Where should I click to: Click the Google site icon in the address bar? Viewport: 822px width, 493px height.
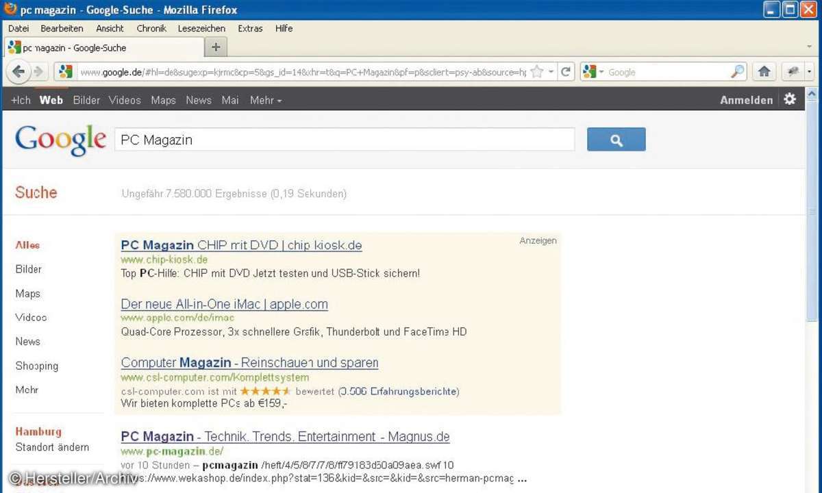(65, 71)
